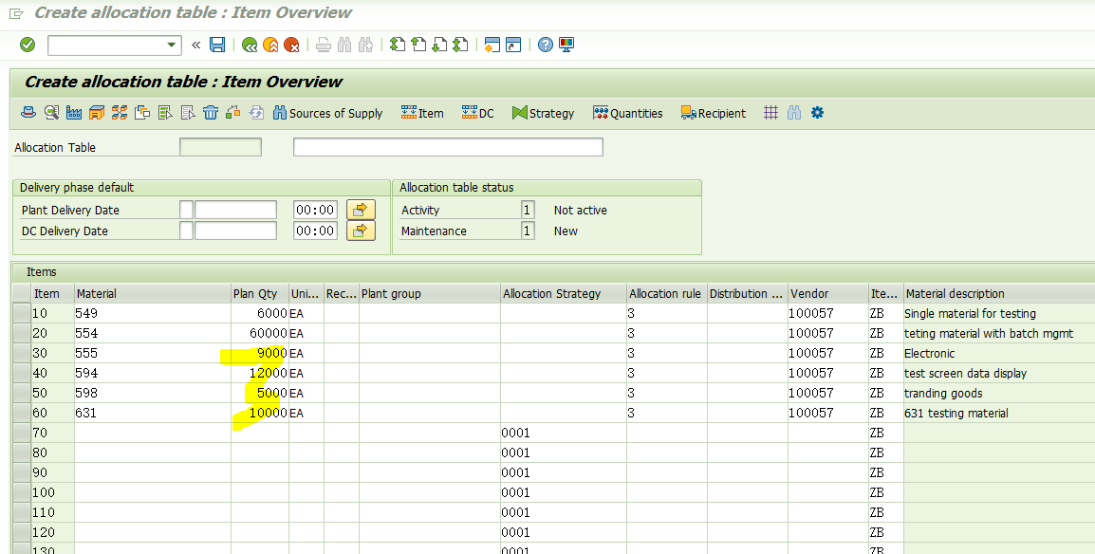Click the green Back arrow icon
Image resolution: width=1095 pixels, height=554 pixels.
250,46
